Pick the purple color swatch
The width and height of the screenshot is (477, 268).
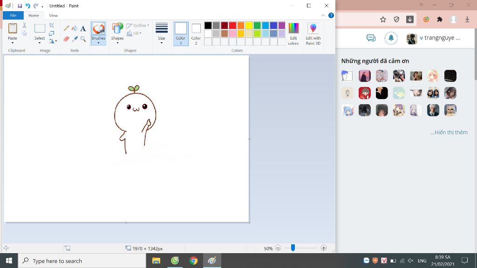pos(282,25)
